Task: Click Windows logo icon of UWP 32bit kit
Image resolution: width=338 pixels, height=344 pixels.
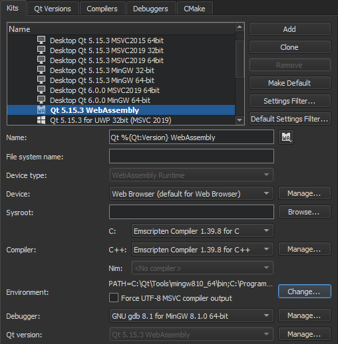Action: 41,120
